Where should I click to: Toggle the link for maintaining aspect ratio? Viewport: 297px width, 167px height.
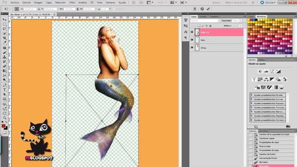click(x=77, y=9)
